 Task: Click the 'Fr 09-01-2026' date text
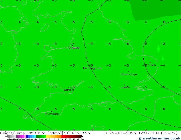120,133
